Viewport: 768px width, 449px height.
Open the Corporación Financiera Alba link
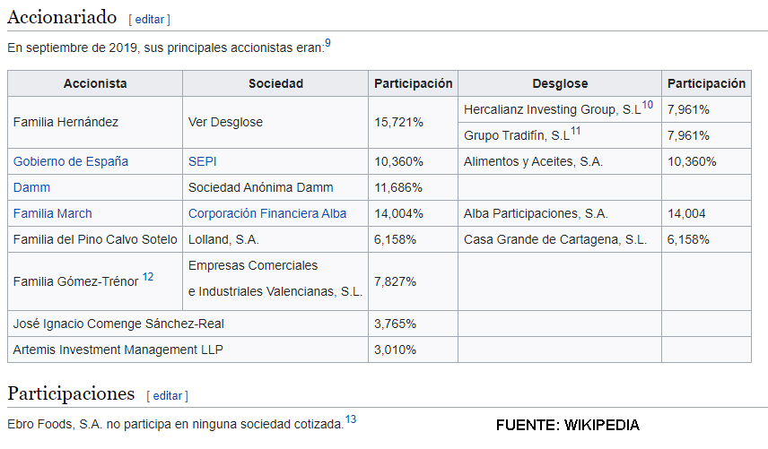(x=267, y=213)
